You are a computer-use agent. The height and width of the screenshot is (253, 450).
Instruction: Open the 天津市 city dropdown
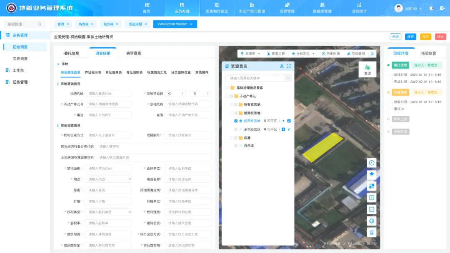pyautogui.click(x=252, y=54)
